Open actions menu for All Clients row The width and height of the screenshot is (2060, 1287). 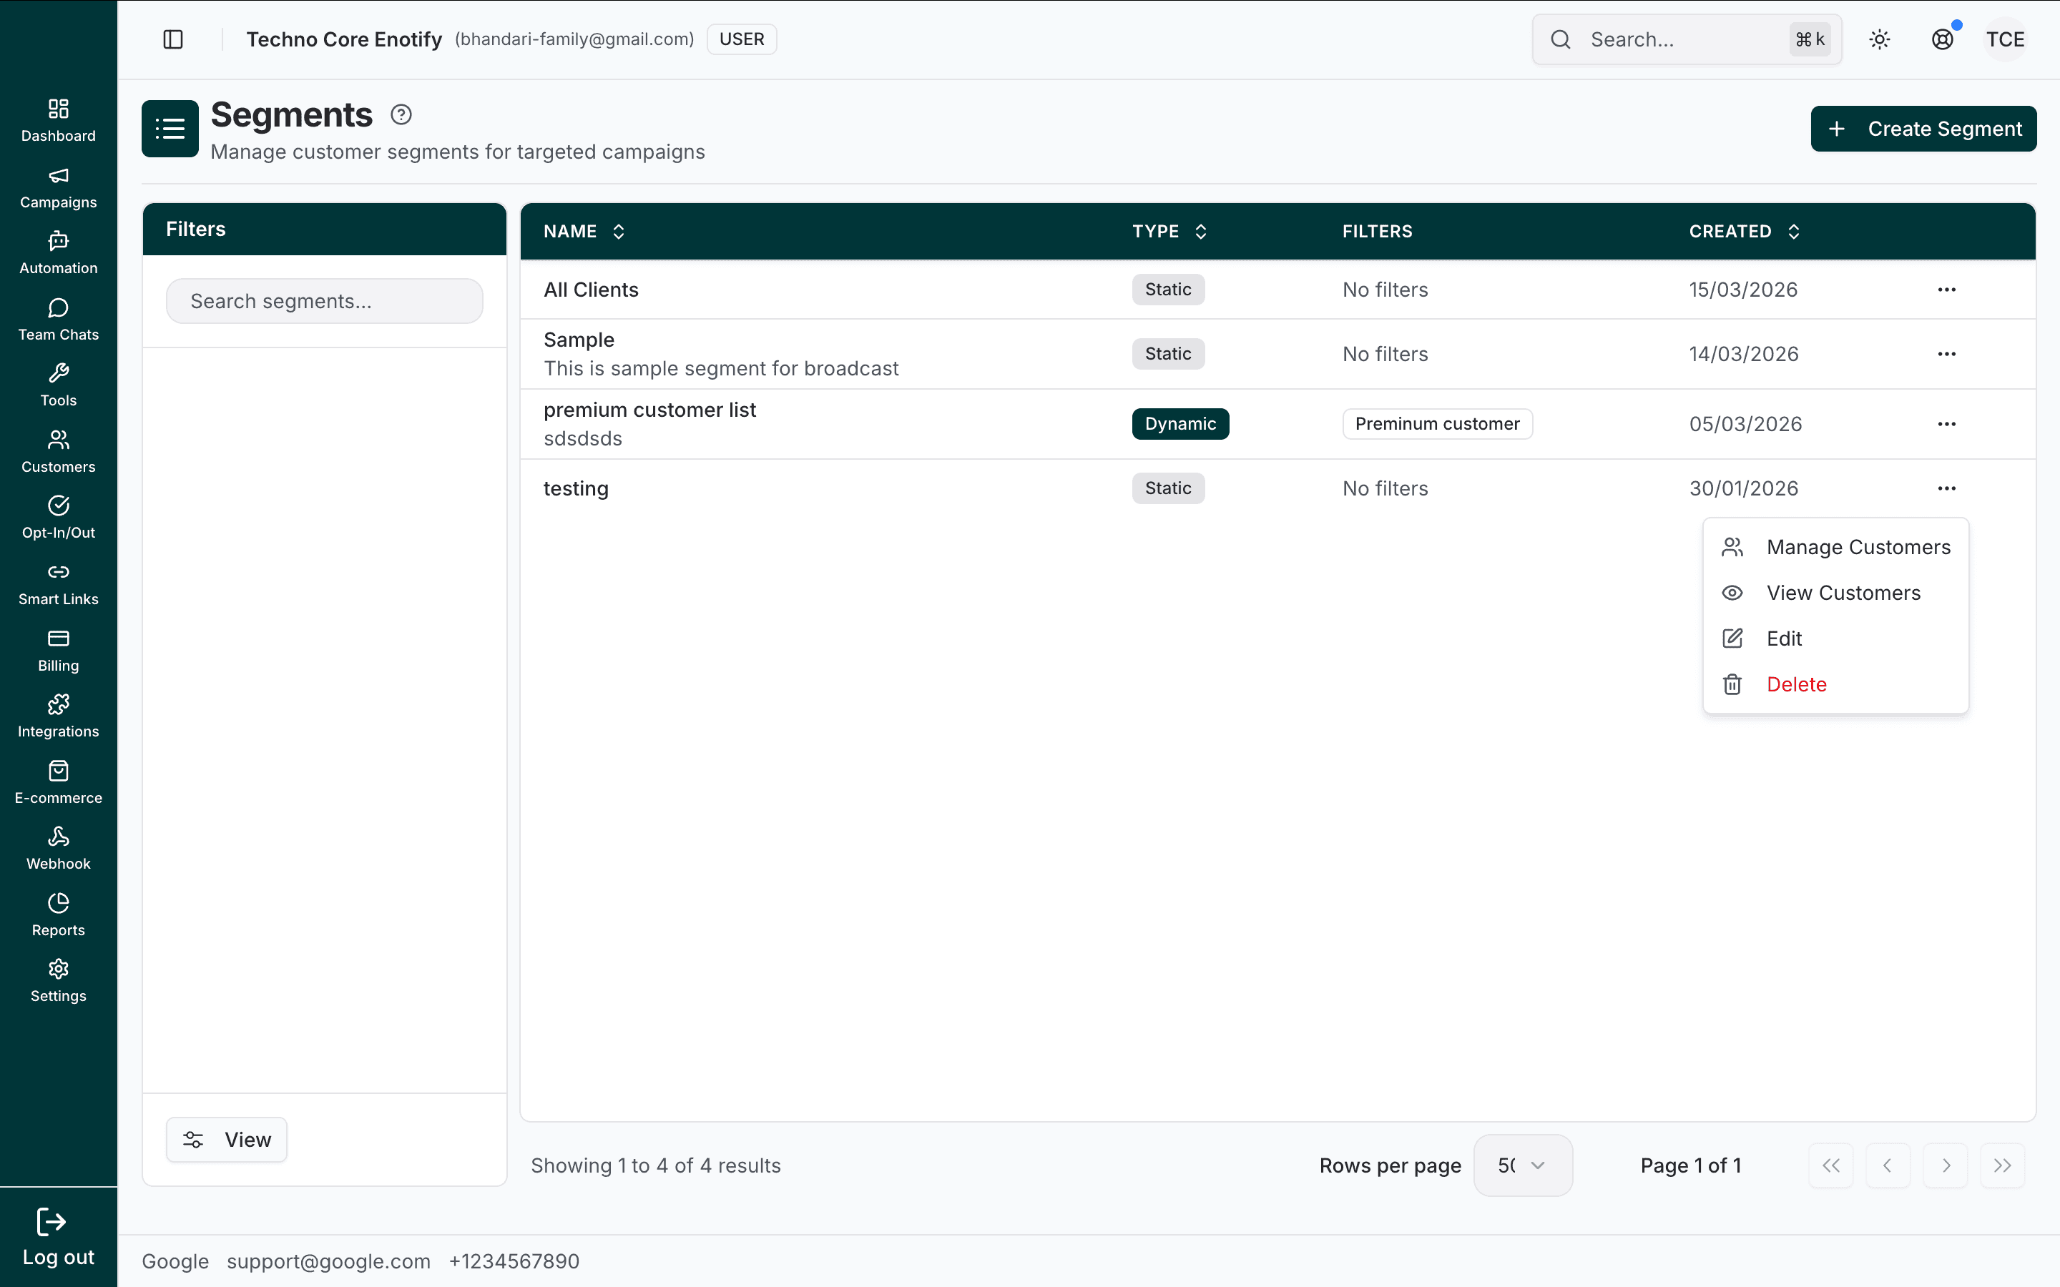click(x=1947, y=290)
